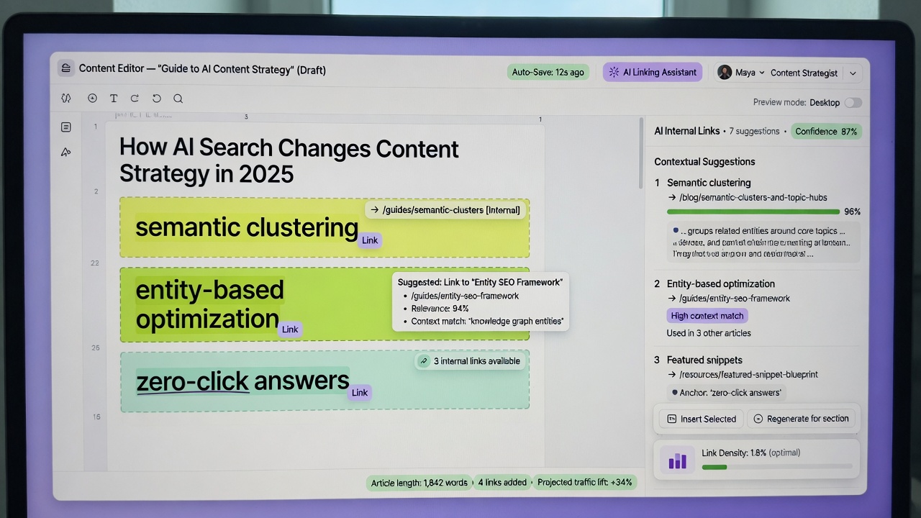The image size is (921, 518).
Task: Click 'entity-based optimization' highlighted phrase
Action: pyautogui.click(x=209, y=304)
